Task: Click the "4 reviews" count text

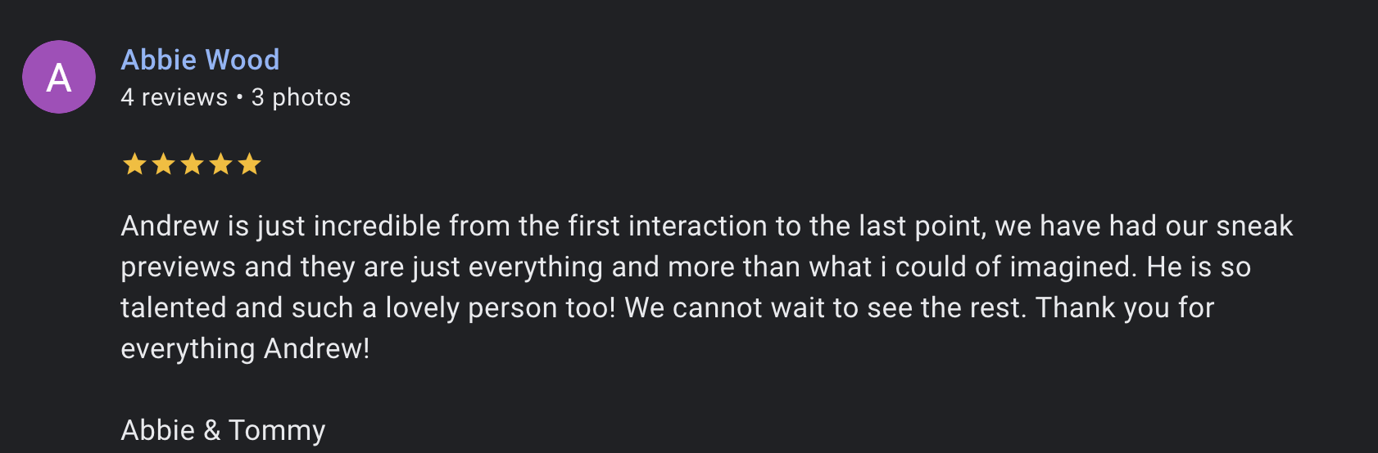Action: coord(174,97)
